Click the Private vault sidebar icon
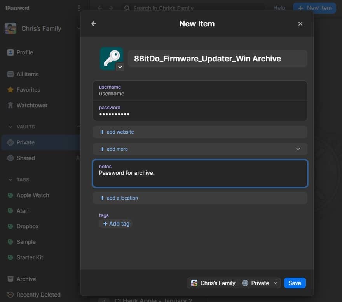342x302 pixels. [x=10, y=142]
